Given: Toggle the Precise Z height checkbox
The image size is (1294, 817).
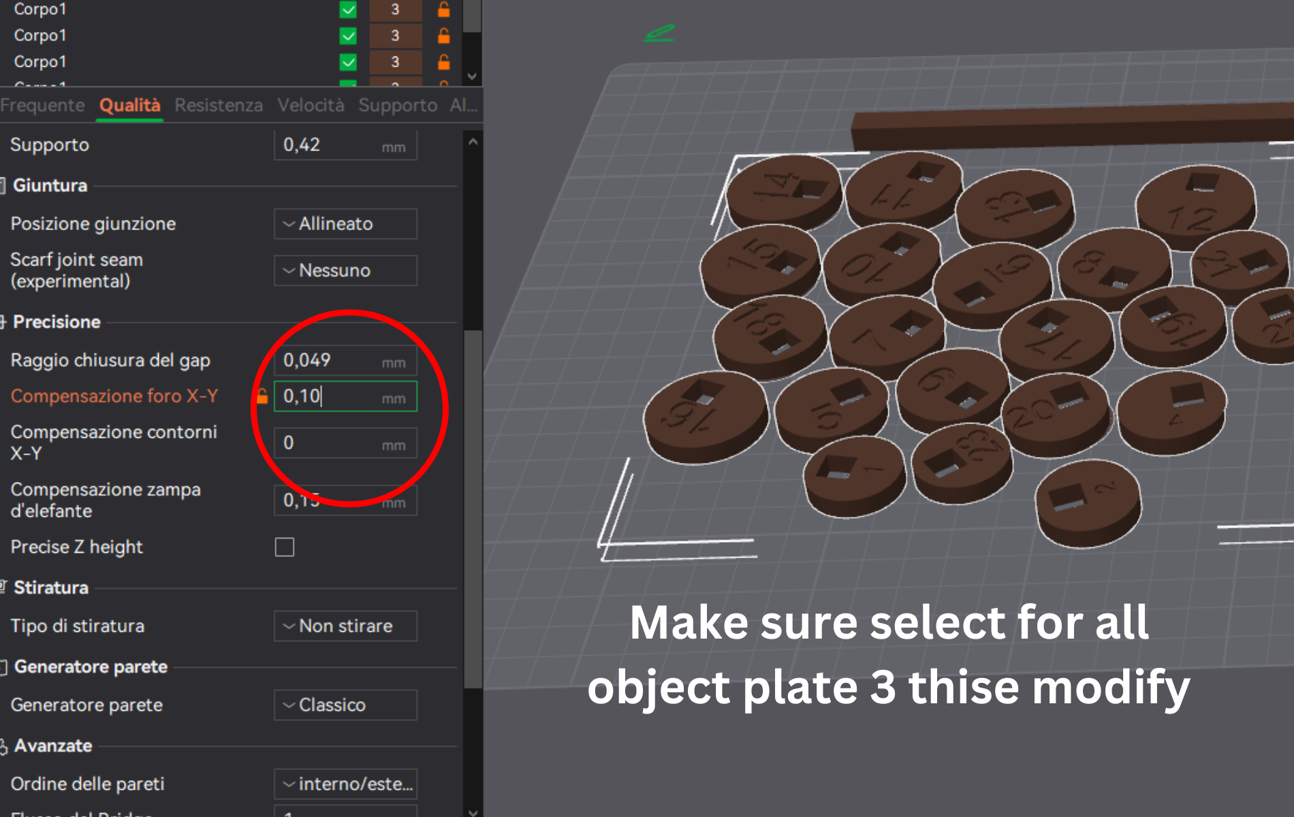Looking at the screenshot, I should click(x=285, y=547).
